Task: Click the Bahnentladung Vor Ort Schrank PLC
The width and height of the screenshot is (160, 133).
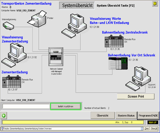Action: click(x=118, y=63)
